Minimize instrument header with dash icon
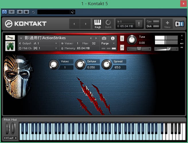 pos(182,40)
